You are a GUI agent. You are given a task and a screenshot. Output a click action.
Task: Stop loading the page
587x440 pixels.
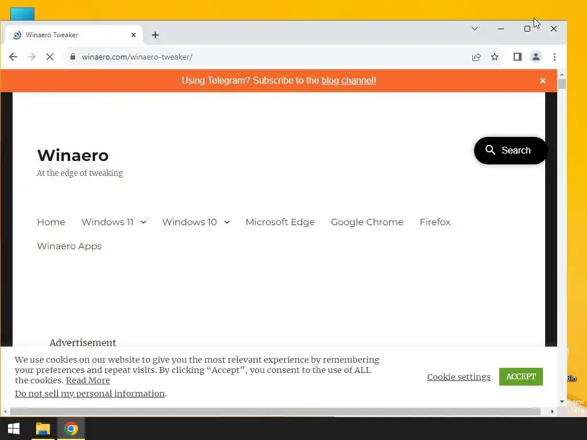point(50,57)
